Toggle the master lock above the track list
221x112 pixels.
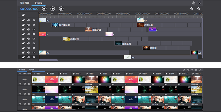point(23,15)
